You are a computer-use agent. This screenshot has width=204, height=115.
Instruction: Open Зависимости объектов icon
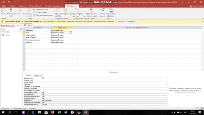[x=111, y=12]
